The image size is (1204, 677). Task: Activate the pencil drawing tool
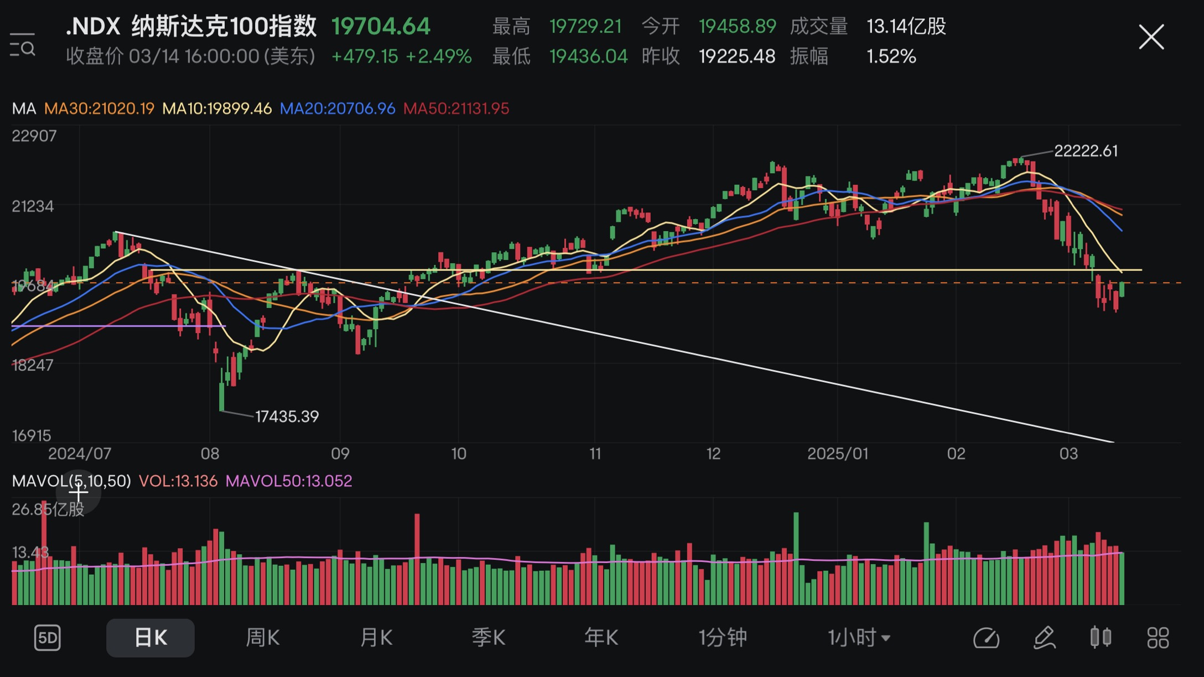coord(1045,638)
